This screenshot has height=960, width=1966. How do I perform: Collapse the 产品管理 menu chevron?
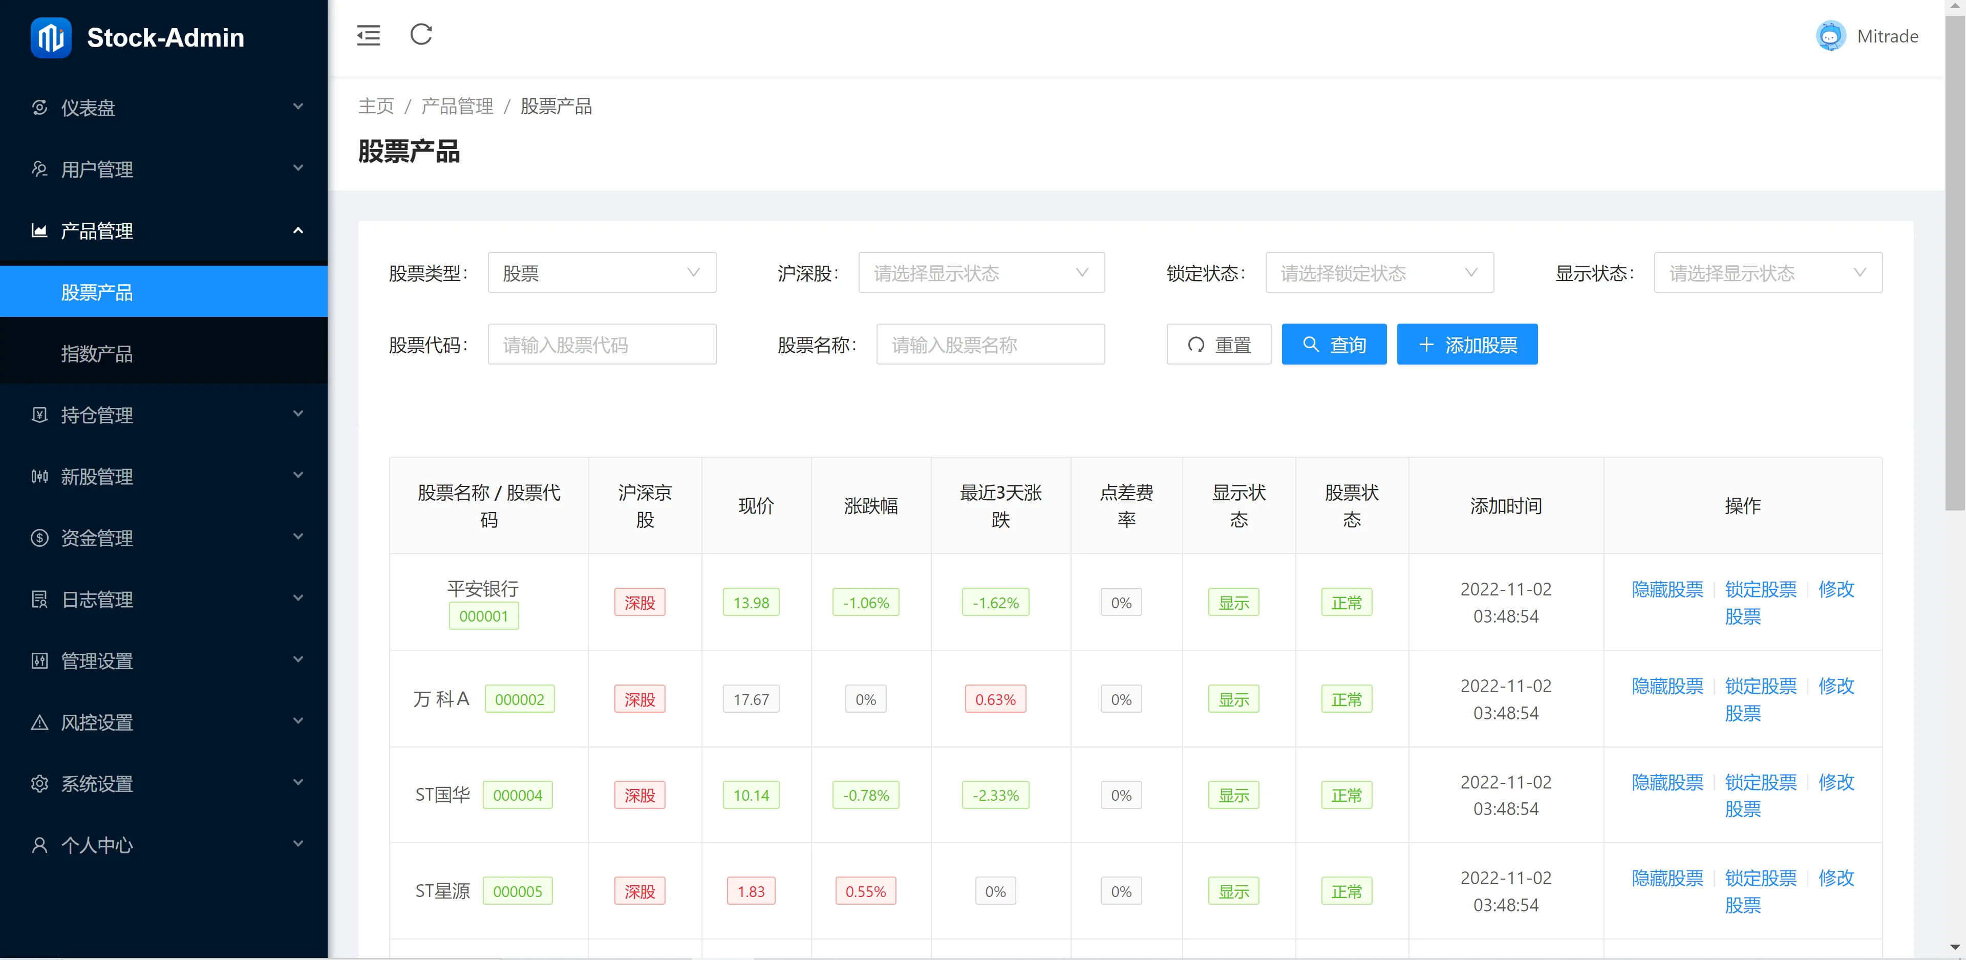(x=298, y=230)
